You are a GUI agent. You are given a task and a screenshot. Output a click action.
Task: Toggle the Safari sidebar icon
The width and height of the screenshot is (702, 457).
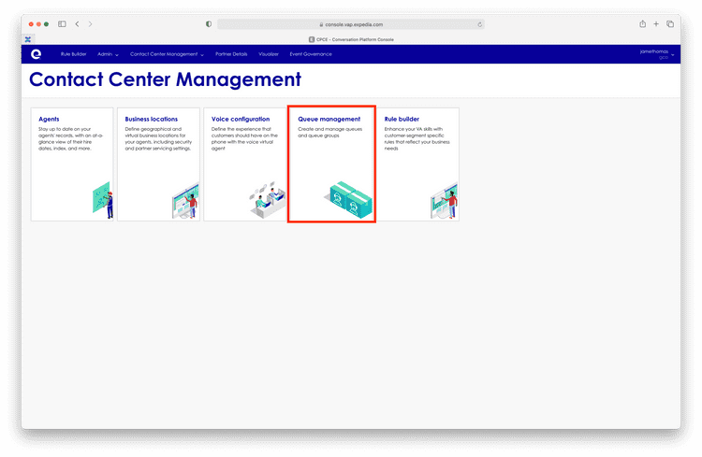tap(62, 24)
